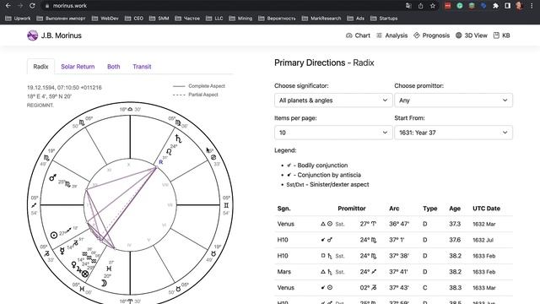Screen dimensions: 540x304
Task: Click the Gemini sign on chart right
Action: click(x=226, y=205)
